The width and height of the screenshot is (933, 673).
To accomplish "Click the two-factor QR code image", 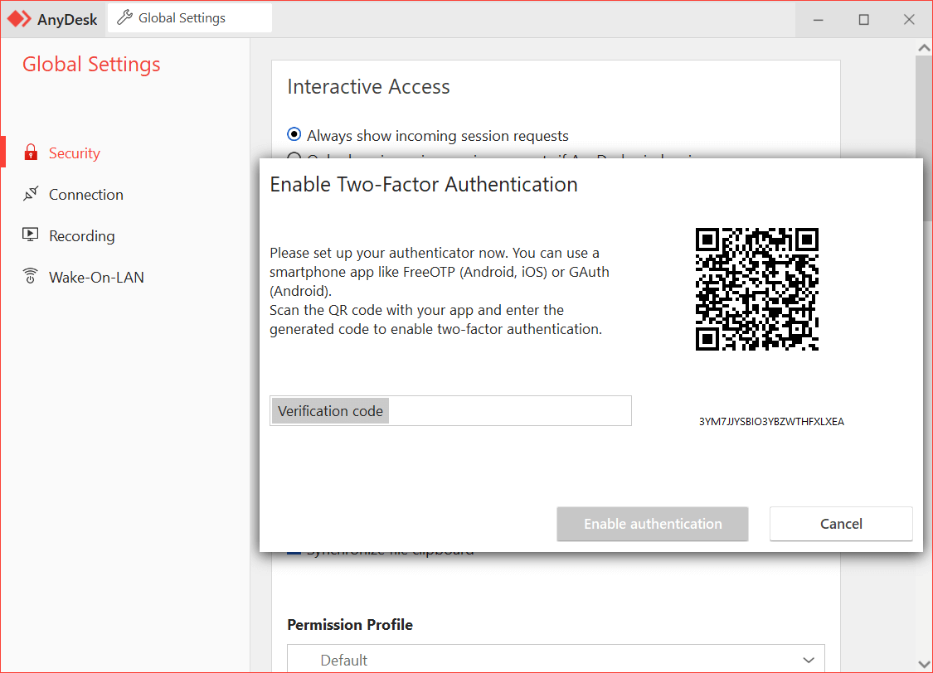I will pos(756,289).
